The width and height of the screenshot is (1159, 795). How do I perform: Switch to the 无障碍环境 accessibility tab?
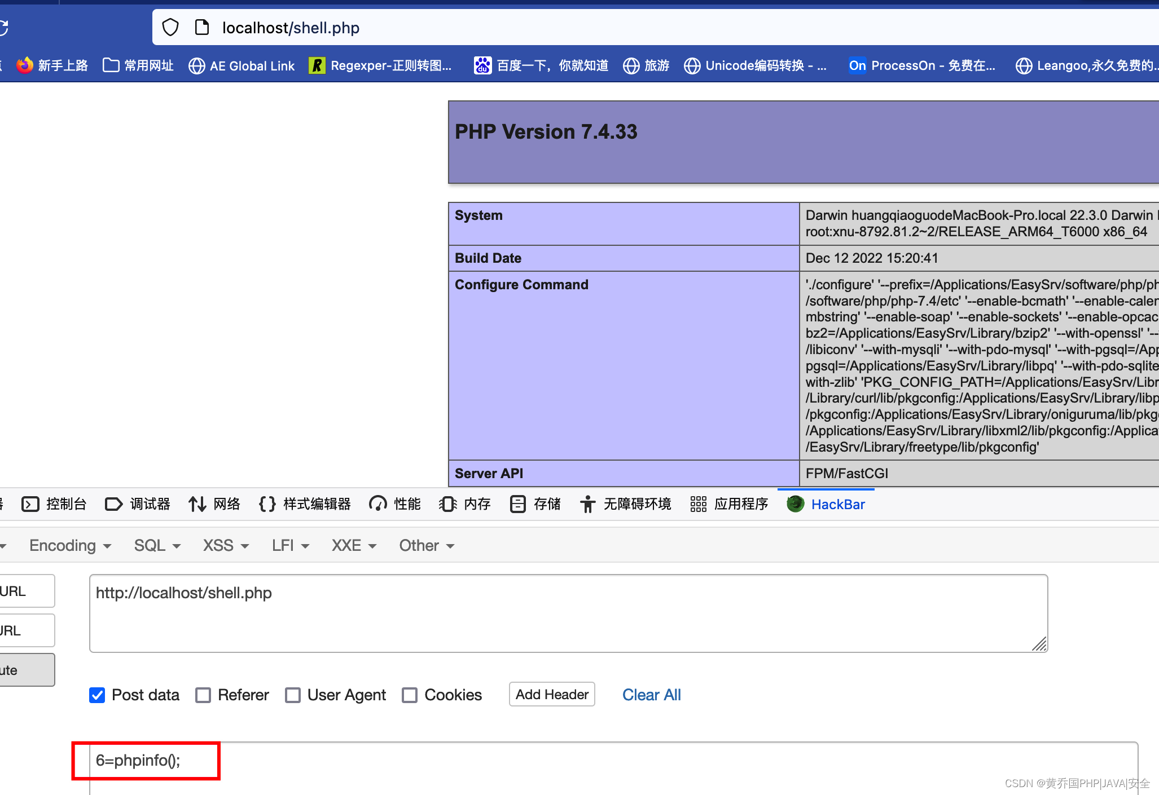[x=625, y=503]
